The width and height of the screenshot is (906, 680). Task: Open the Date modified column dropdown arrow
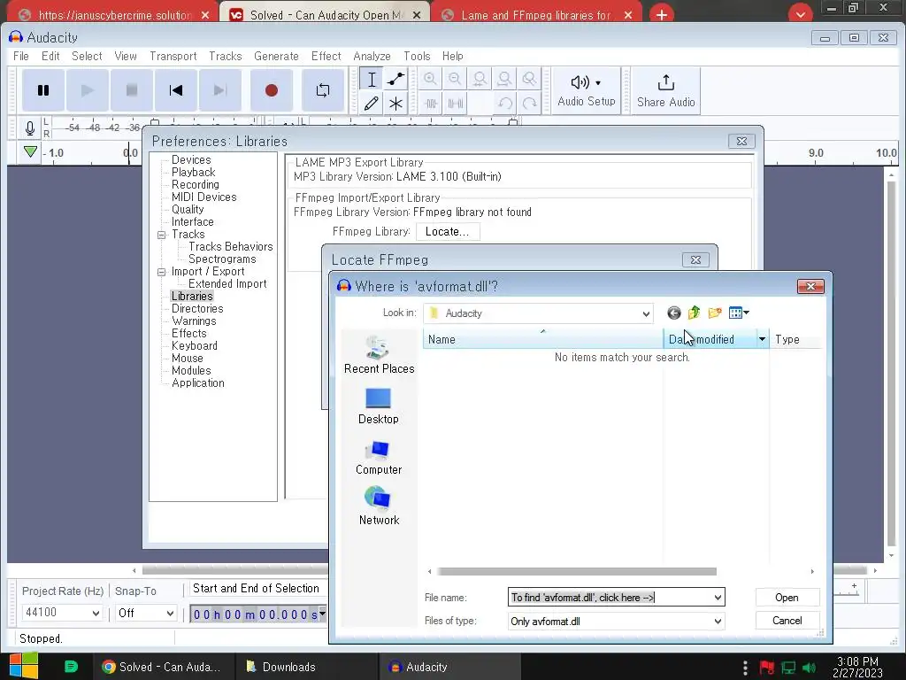click(762, 339)
